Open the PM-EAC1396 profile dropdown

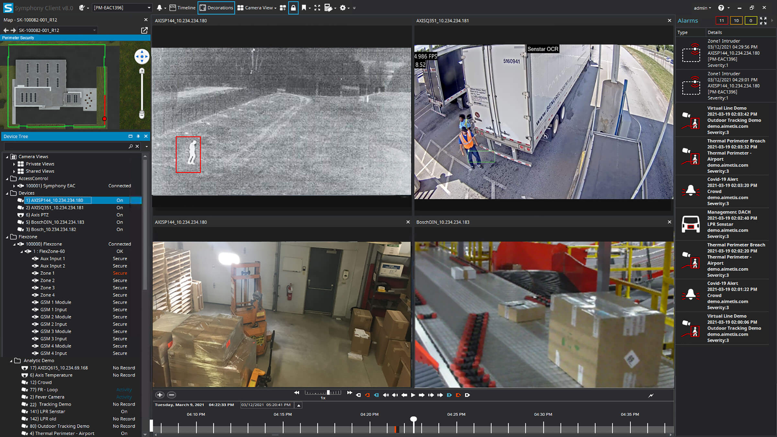tap(121, 8)
